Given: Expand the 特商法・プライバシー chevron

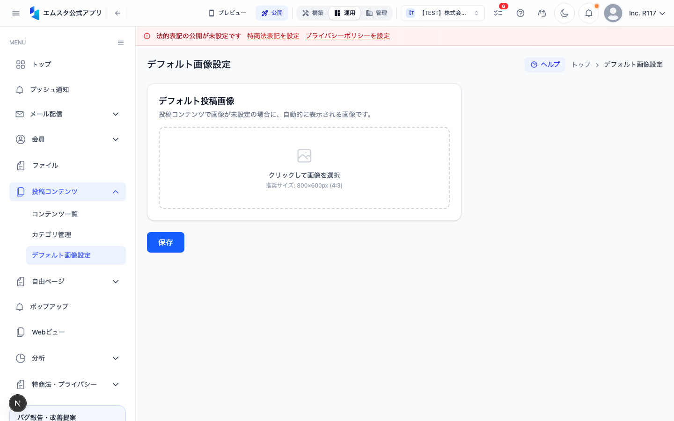Looking at the screenshot, I should pyautogui.click(x=116, y=385).
